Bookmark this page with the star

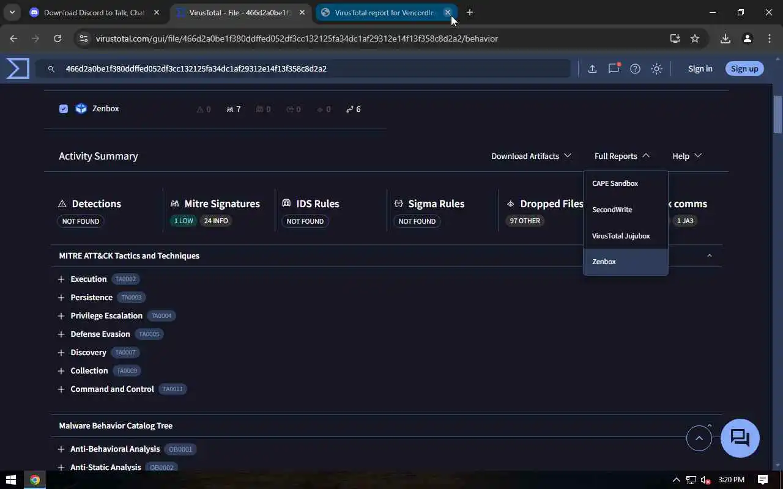pos(695,39)
